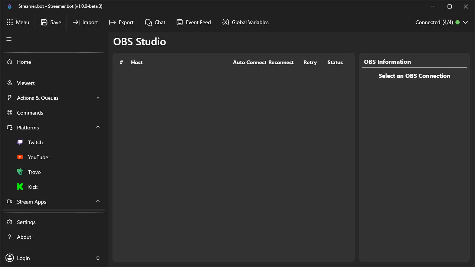Expand the Actions & Queues section
Screen dimensions: 475x267
[98, 98]
